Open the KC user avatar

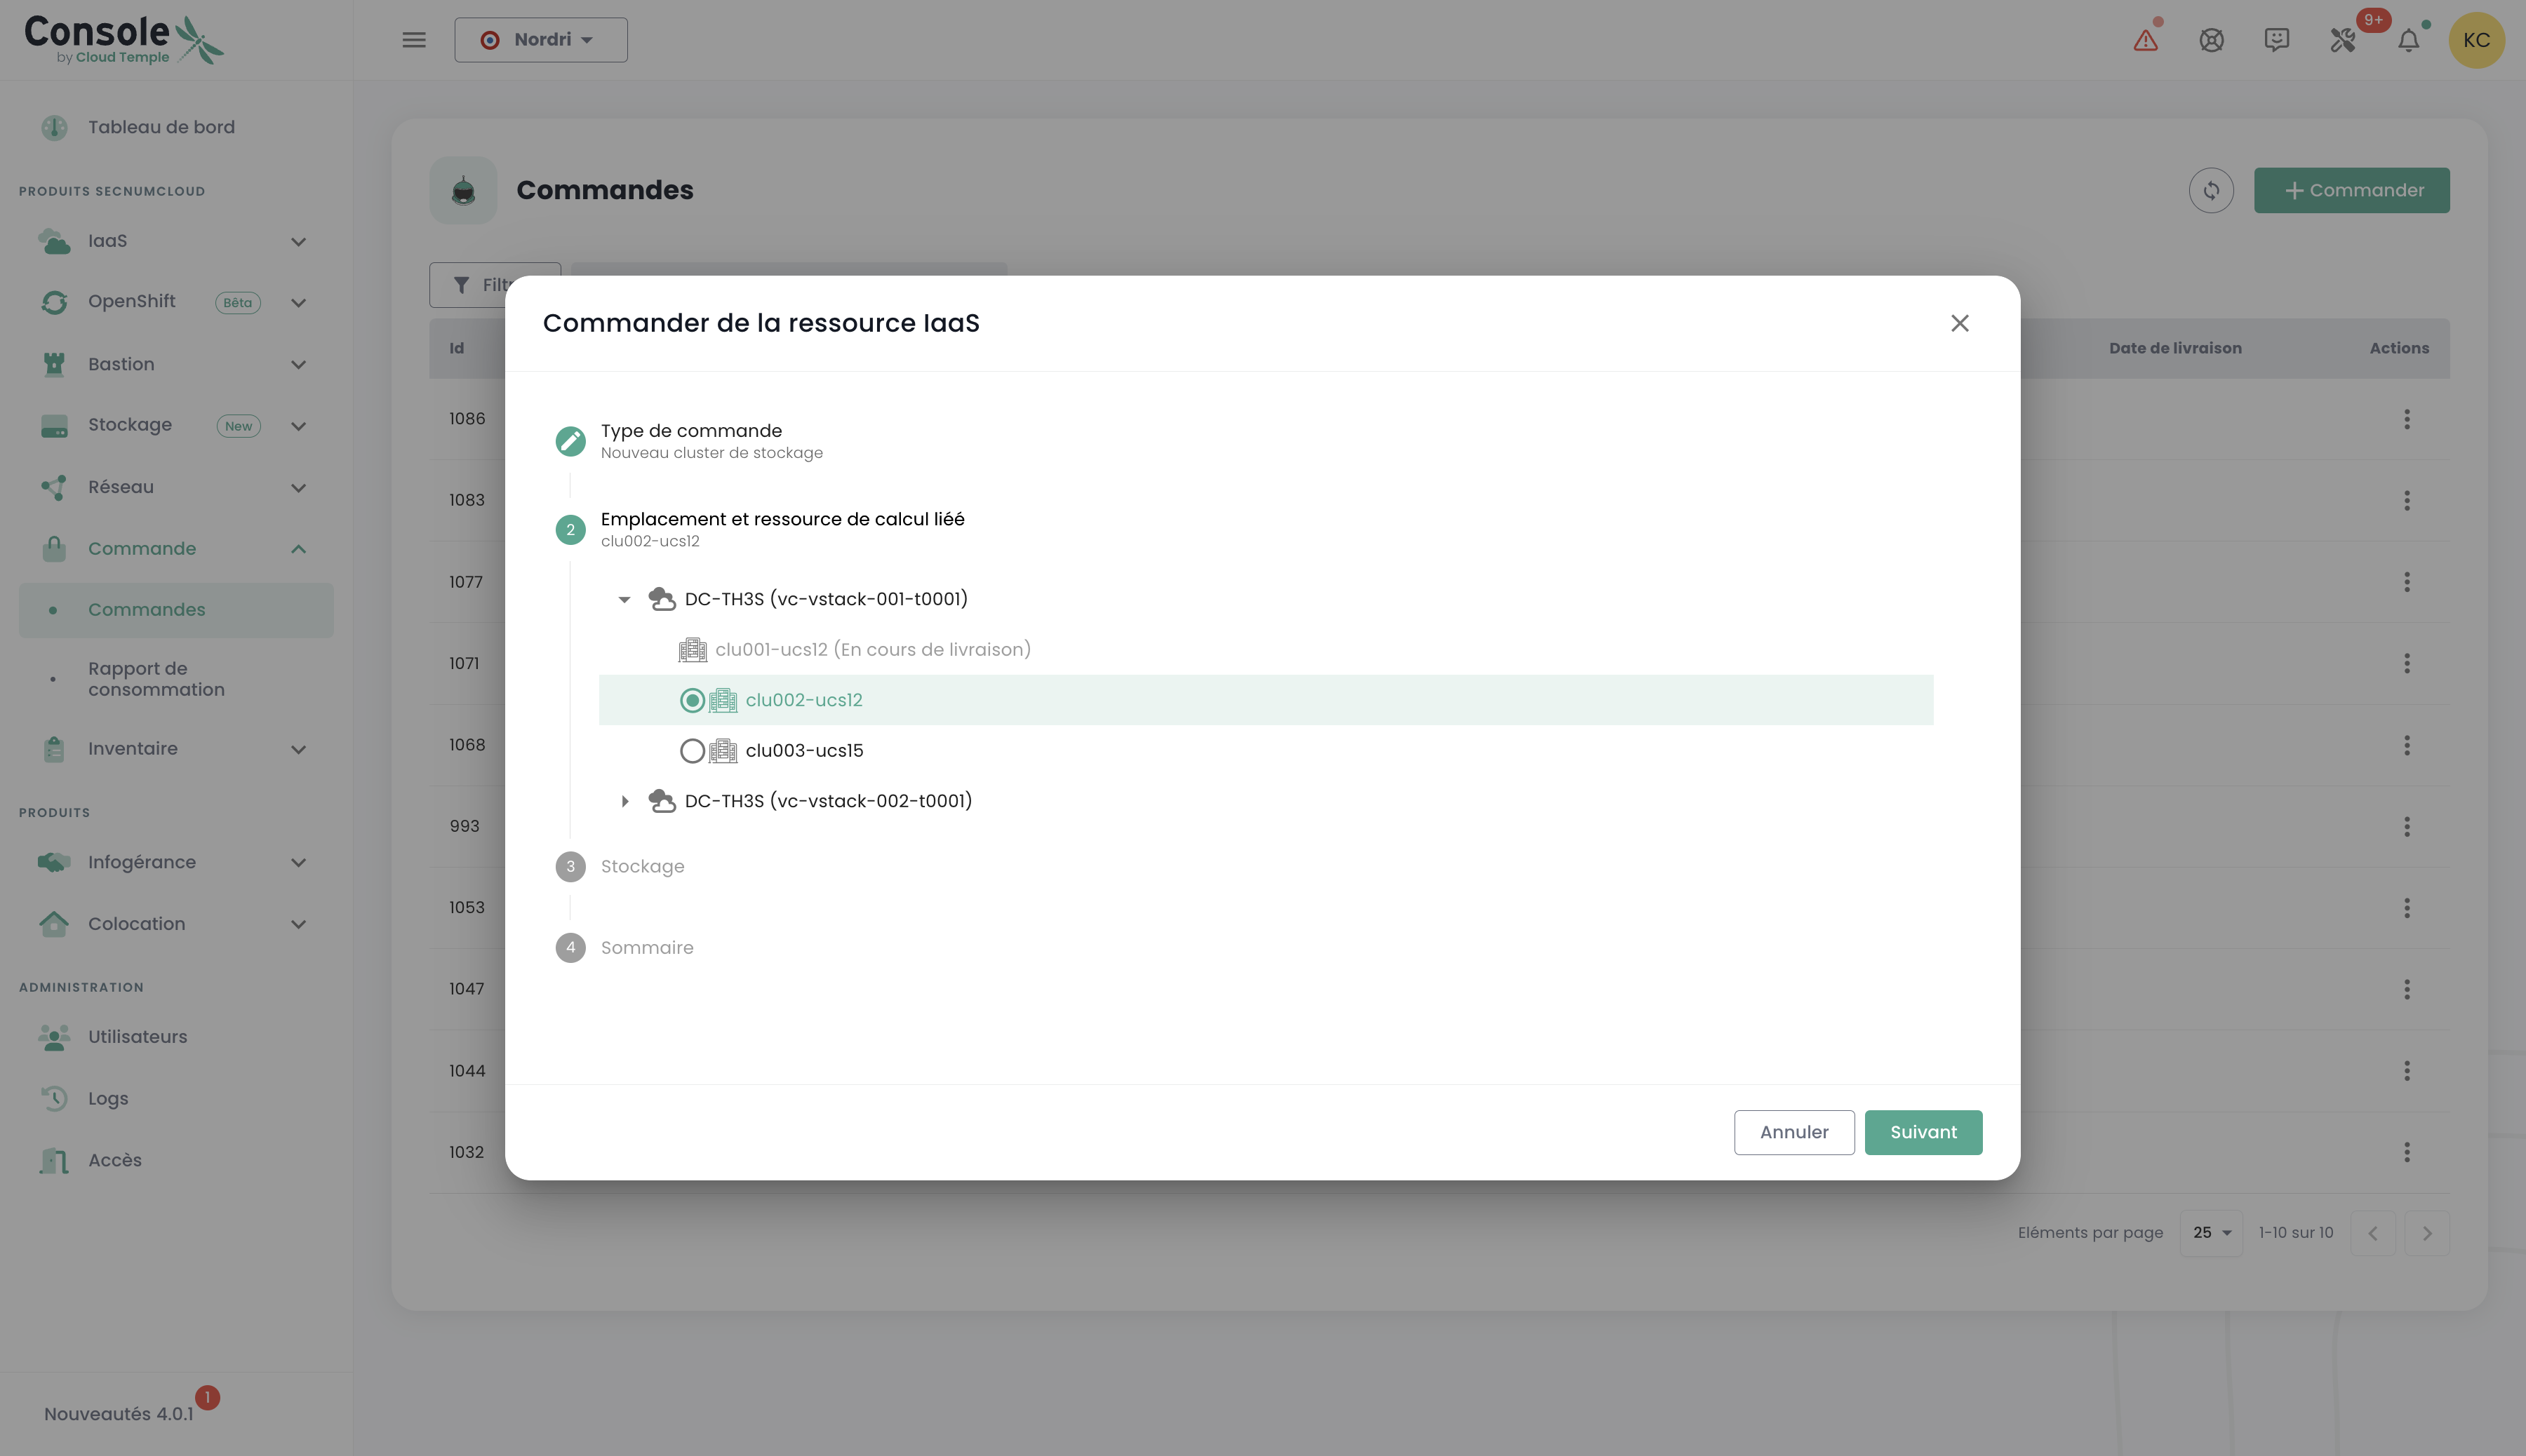2476,40
